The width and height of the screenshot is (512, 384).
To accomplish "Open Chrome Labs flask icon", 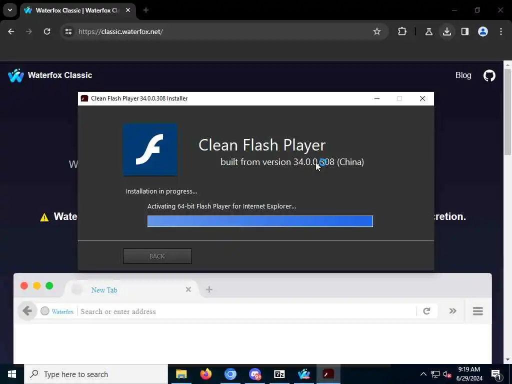I will pyautogui.click(x=428, y=31).
